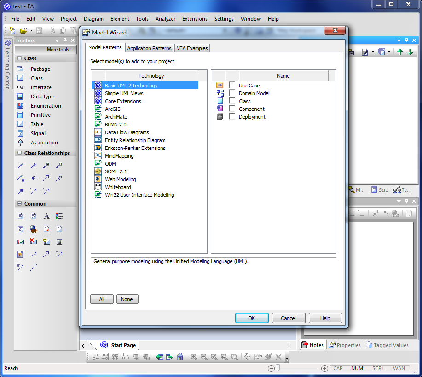Click More tools... in Toolbox
Screen dimensions: 422x377
click(46, 50)
